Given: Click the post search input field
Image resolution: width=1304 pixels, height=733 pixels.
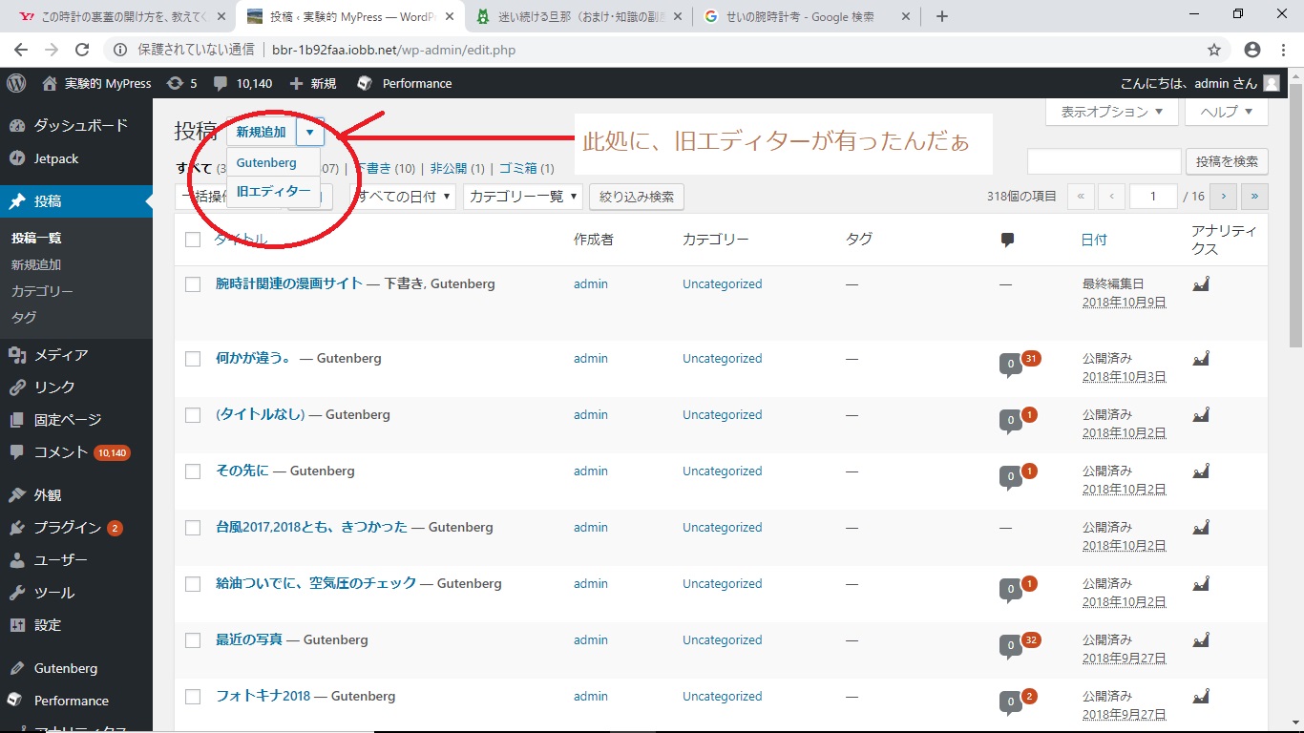Looking at the screenshot, I should (x=1104, y=161).
